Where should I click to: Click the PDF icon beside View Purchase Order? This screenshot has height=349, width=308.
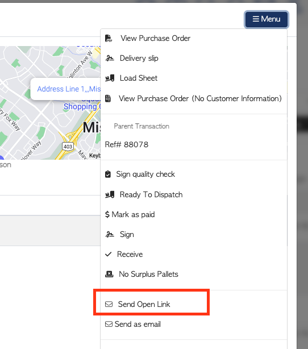pyautogui.click(x=109, y=38)
